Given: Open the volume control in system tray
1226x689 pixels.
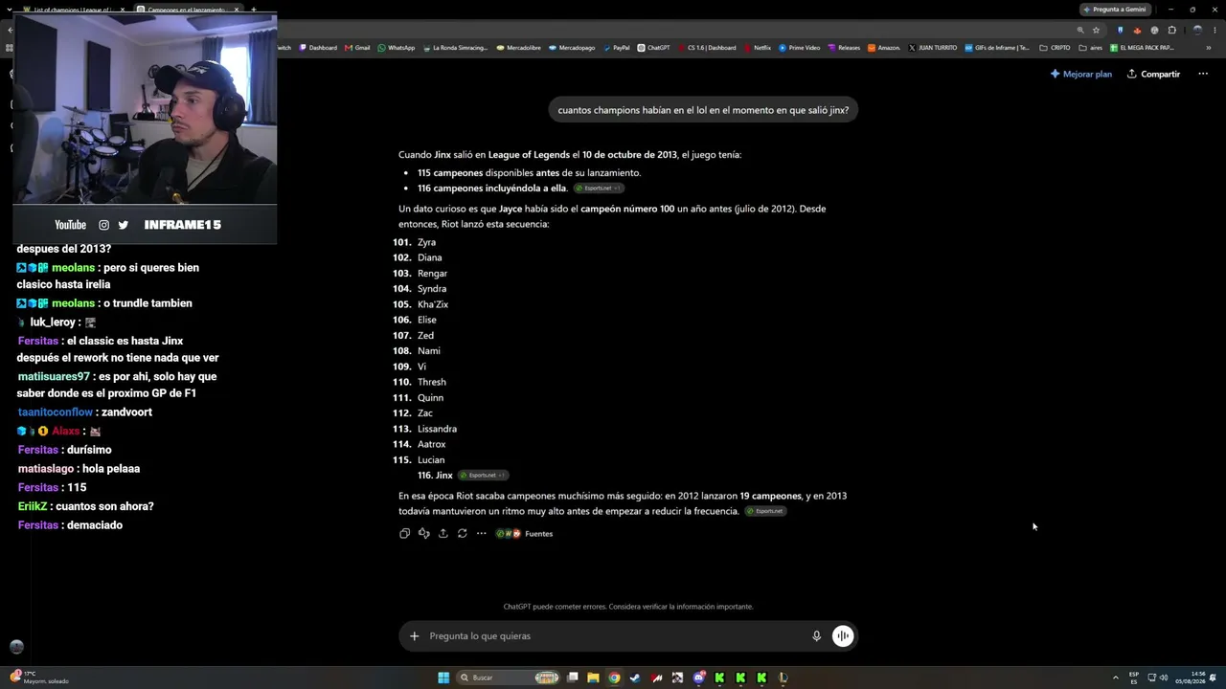Looking at the screenshot, I should [1164, 678].
